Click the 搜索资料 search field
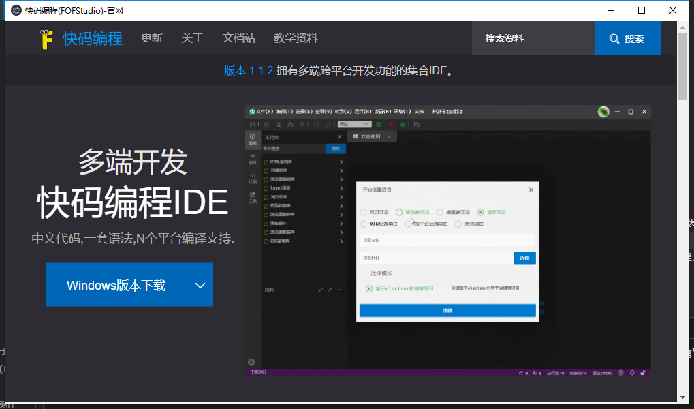The height and width of the screenshot is (409, 694). (x=533, y=39)
